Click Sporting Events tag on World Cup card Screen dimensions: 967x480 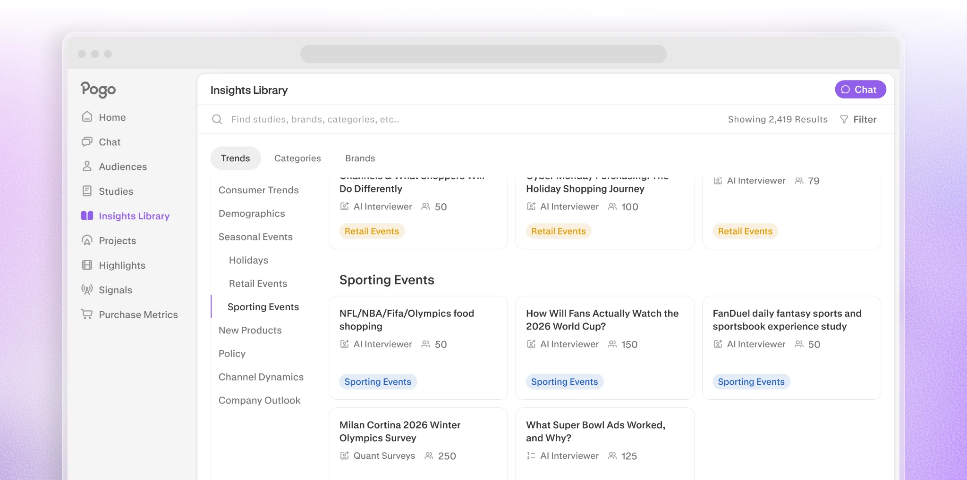pyautogui.click(x=564, y=381)
